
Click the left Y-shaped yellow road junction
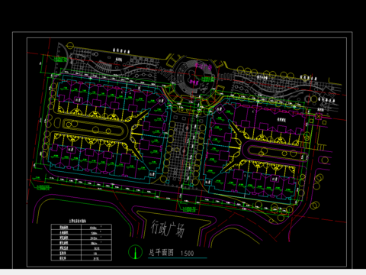coord(140,135)
